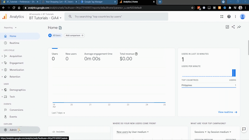Image resolution: width=249 pixels, height=140 pixels.
Task: Go to the Admin settings
Action: (x=20, y=130)
